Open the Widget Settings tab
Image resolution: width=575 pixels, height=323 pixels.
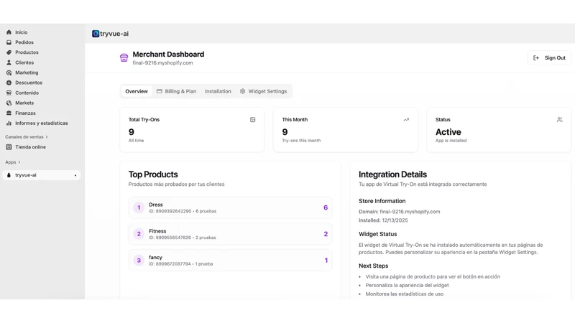[x=263, y=91]
